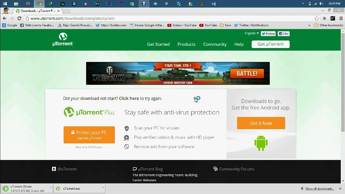
Task: Open the µTorrent Blog link
Action: coord(148,169)
